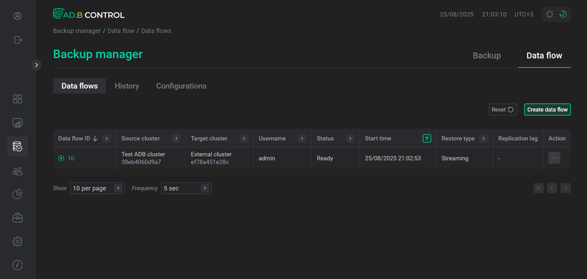Viewport: 587px width, 279px height.
Task: Open the 10 per page dropdown
Action: point(98,188)
